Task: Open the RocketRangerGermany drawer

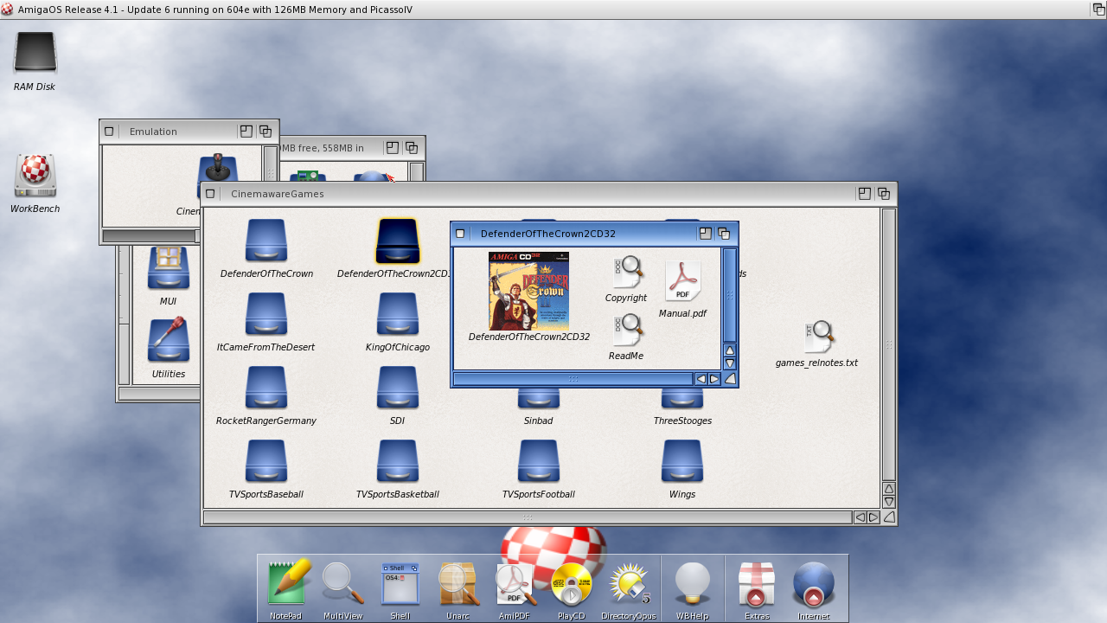Action: click(x=266, y=388)
